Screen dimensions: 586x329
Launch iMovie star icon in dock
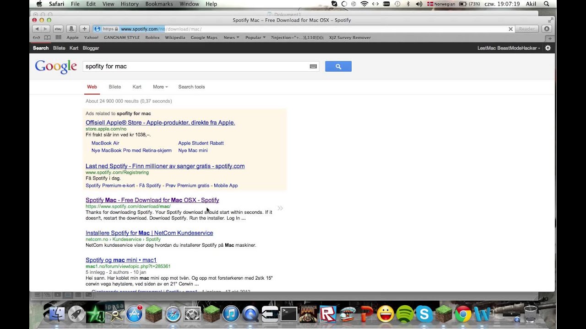click(115, 314)
